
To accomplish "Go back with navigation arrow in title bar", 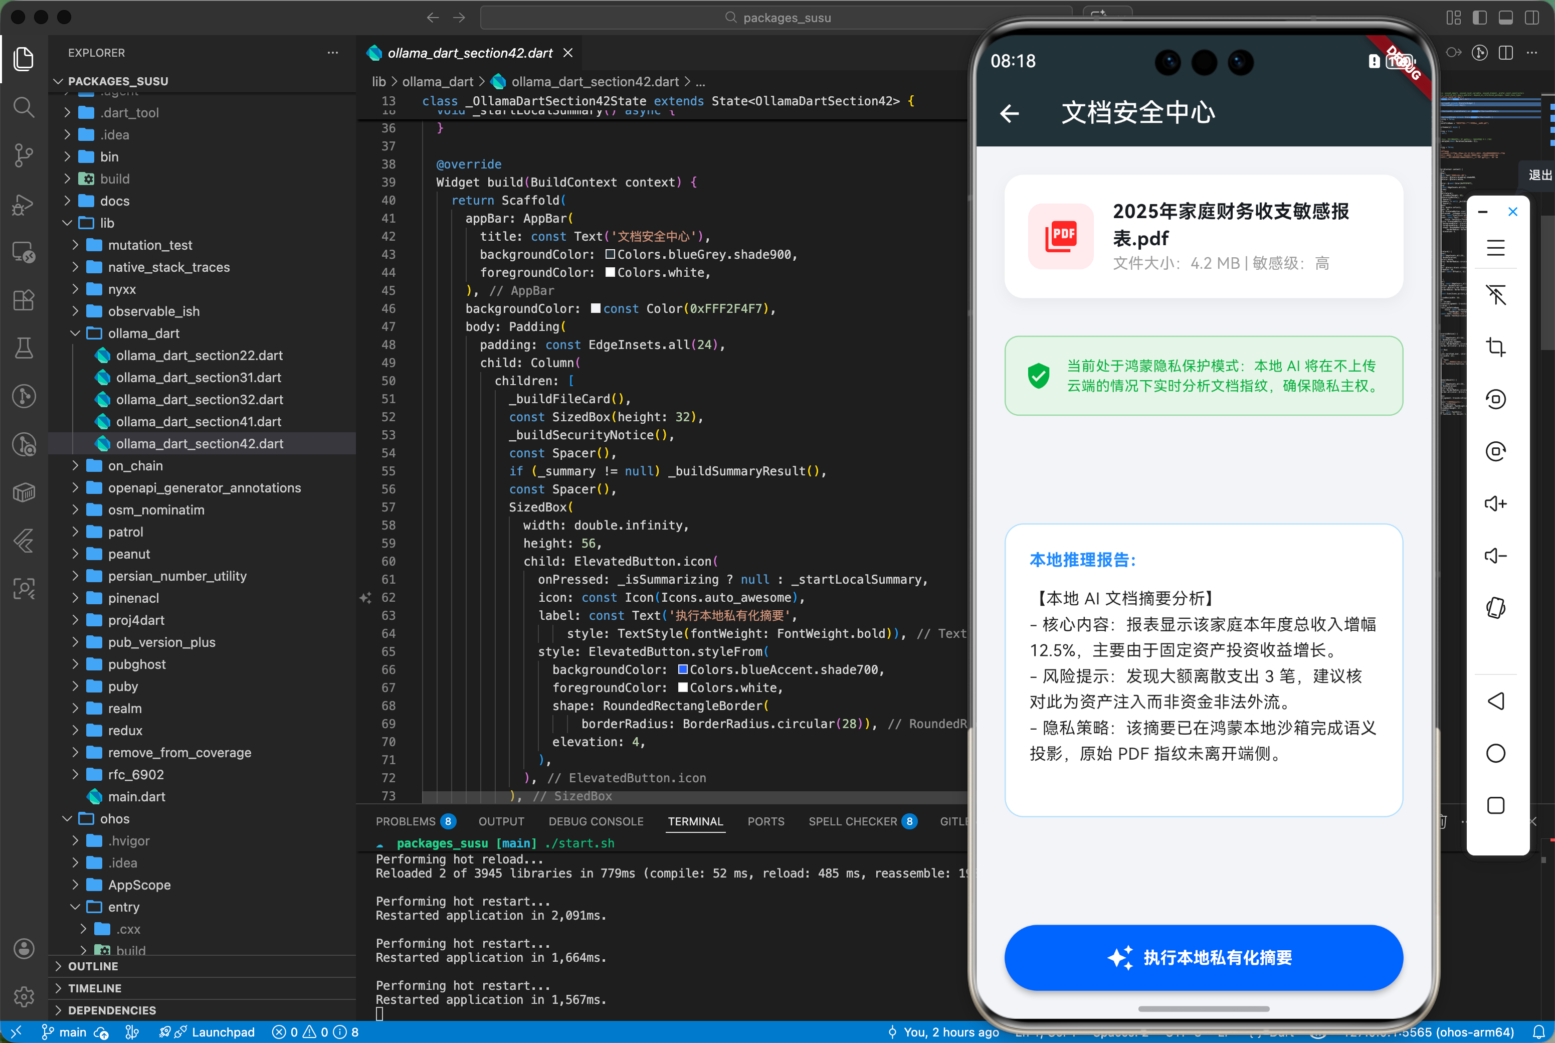I will tap(433, 17).
